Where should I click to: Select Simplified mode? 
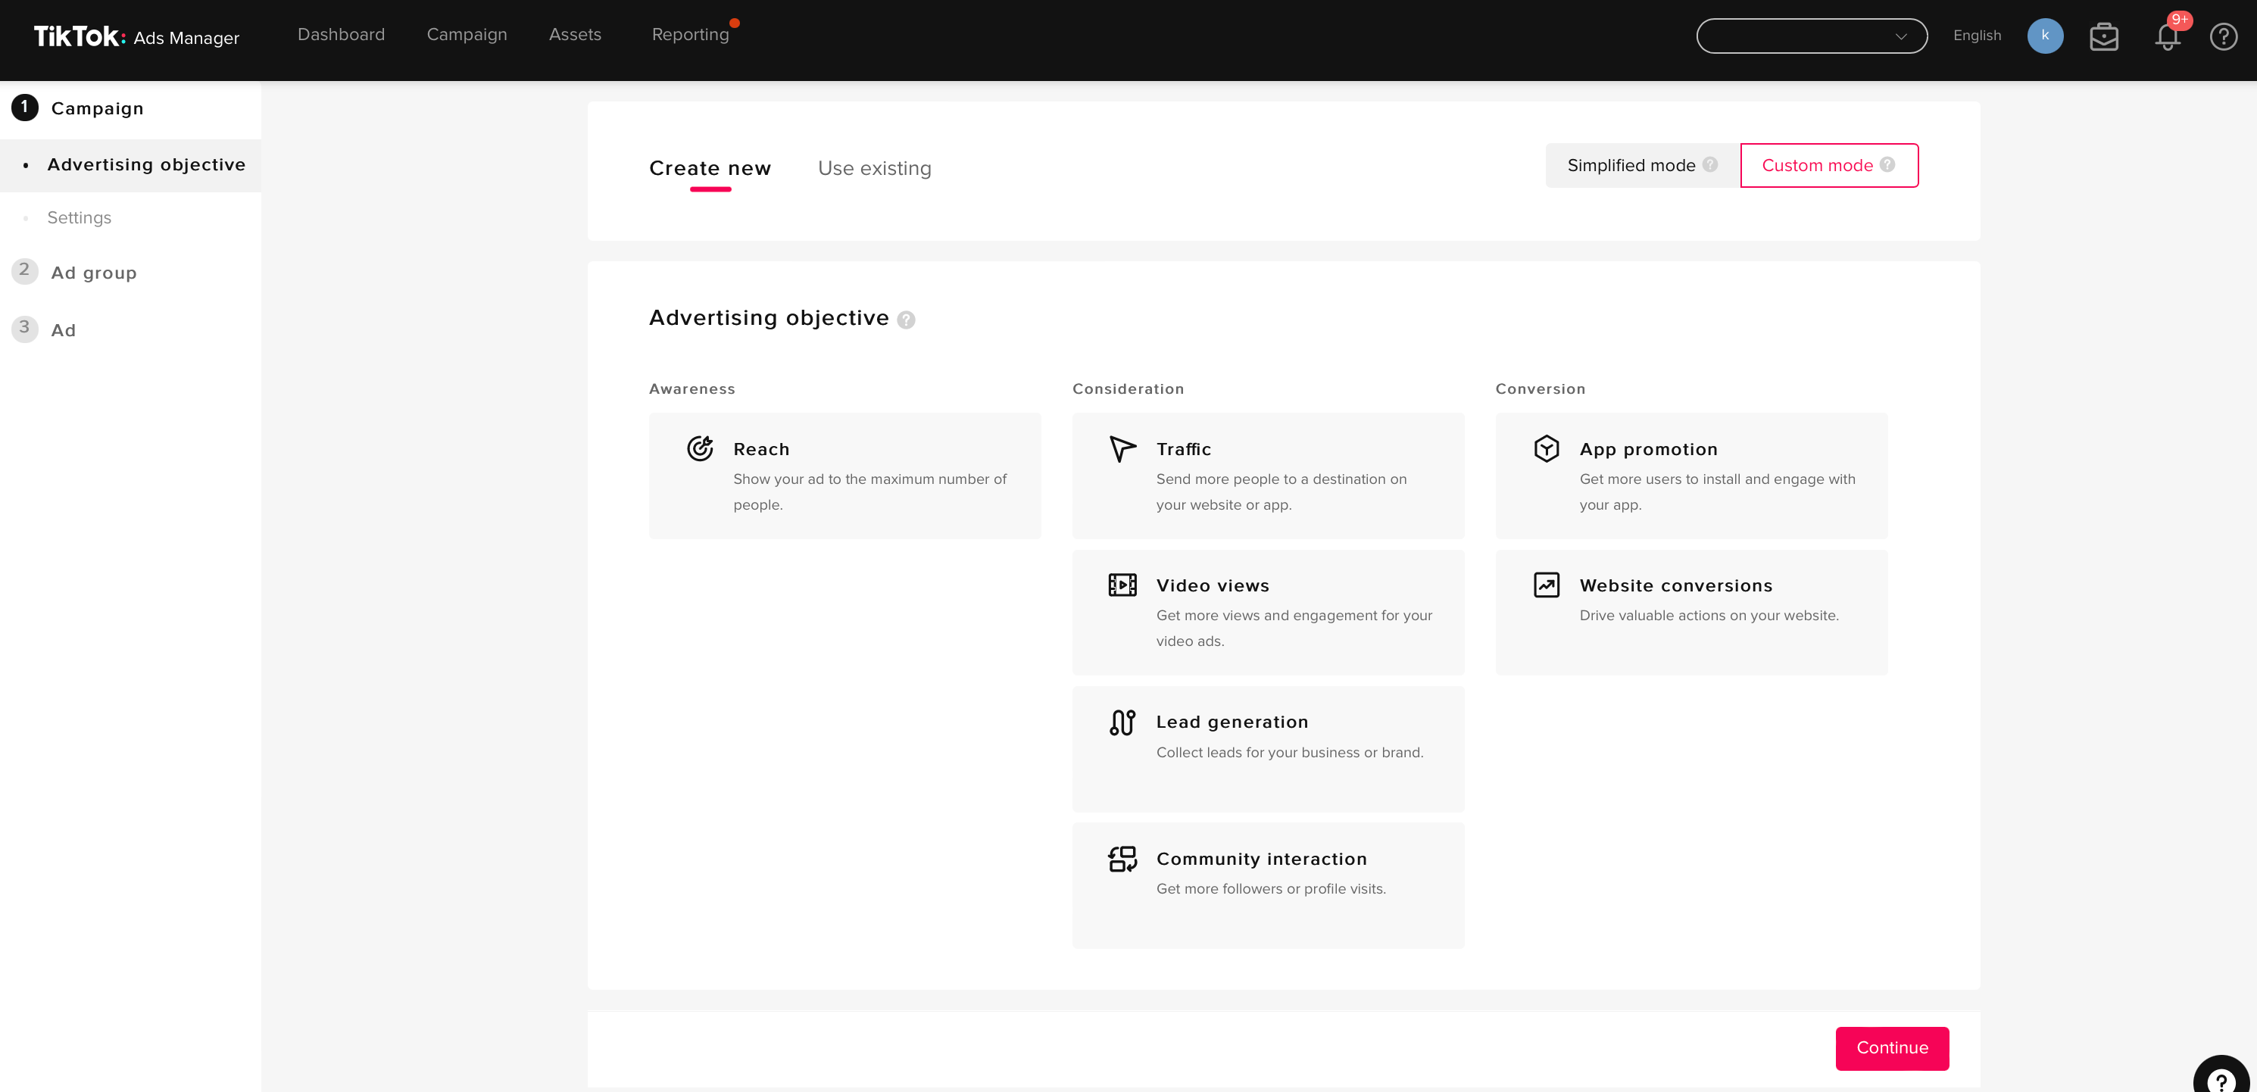1642,166
